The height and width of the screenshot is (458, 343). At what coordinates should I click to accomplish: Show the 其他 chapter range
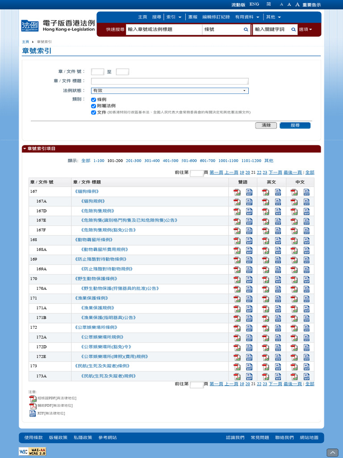268,161
